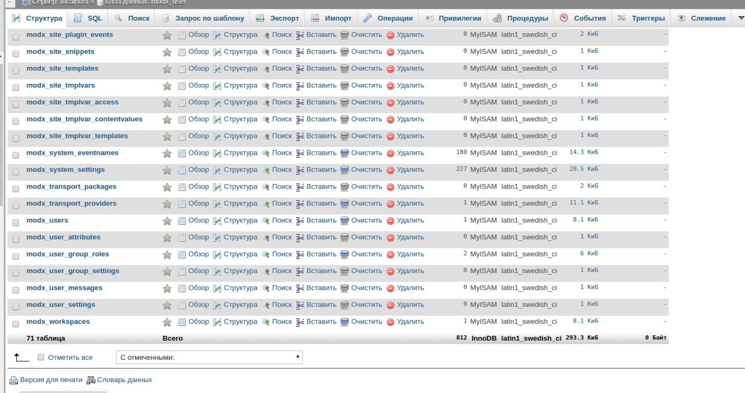Click the printer icon of Версия для печати
Screen dimensions: 745x393
13,380
